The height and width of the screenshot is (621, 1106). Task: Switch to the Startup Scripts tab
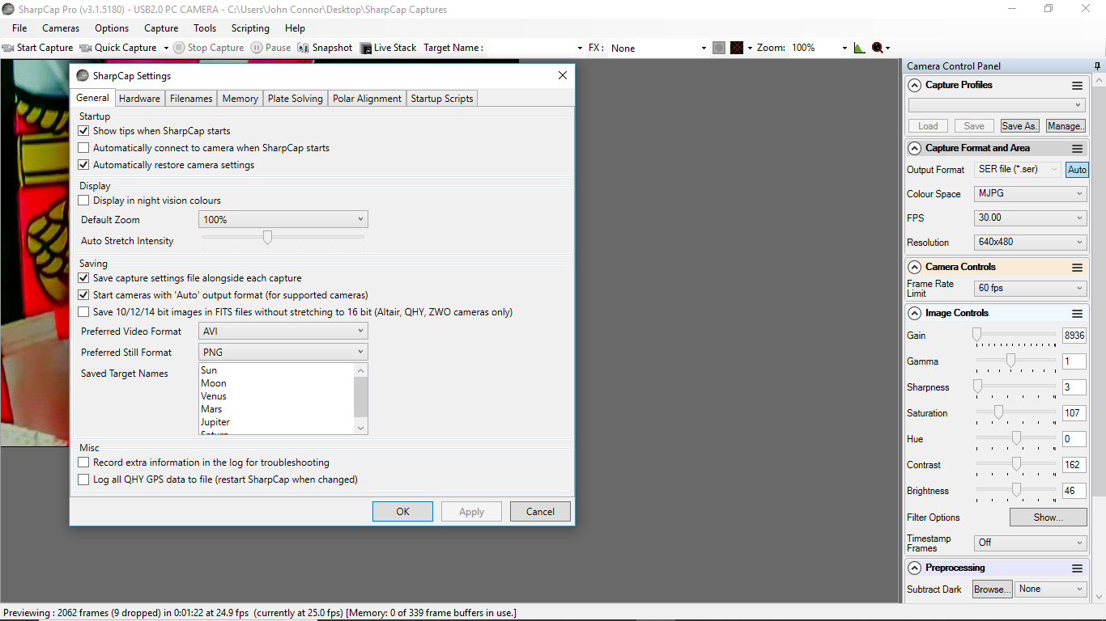[442, 99]
